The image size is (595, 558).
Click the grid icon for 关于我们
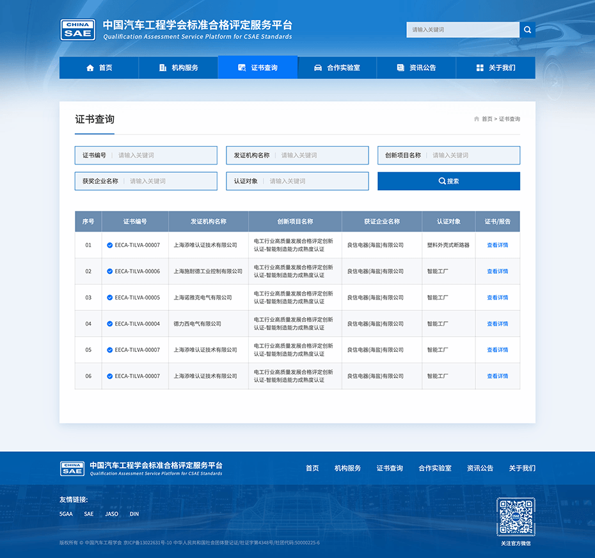[x=480, y=68]
